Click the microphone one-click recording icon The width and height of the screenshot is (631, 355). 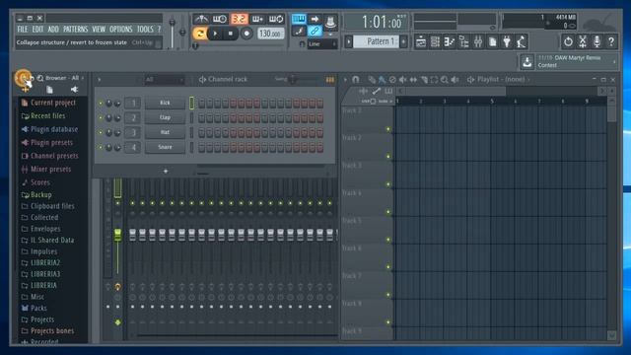pos(596,41)
